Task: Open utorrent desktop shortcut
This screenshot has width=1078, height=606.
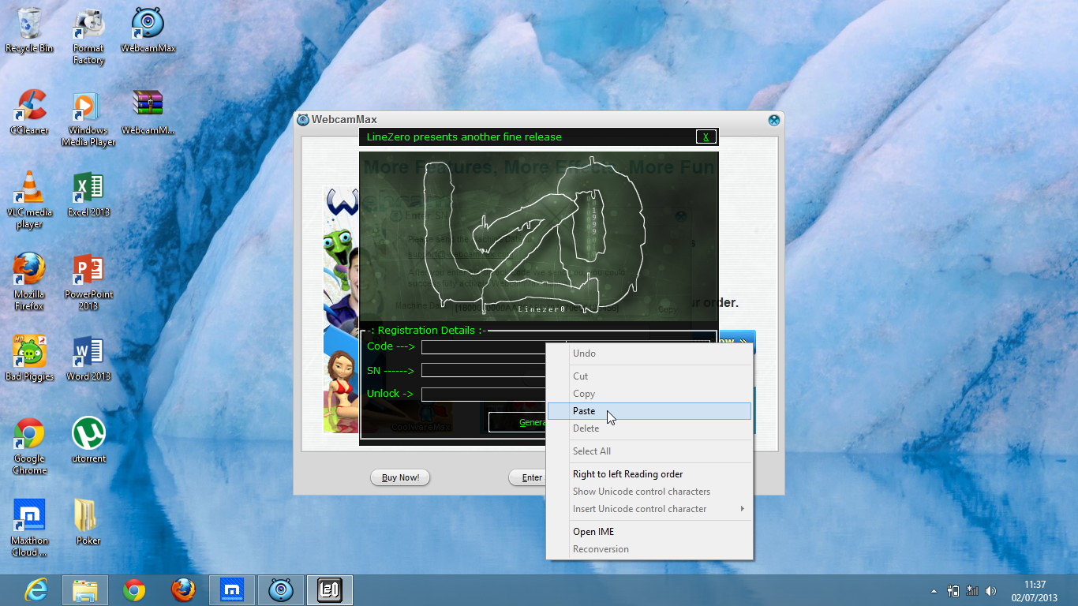Action: (x=88, y=440)
